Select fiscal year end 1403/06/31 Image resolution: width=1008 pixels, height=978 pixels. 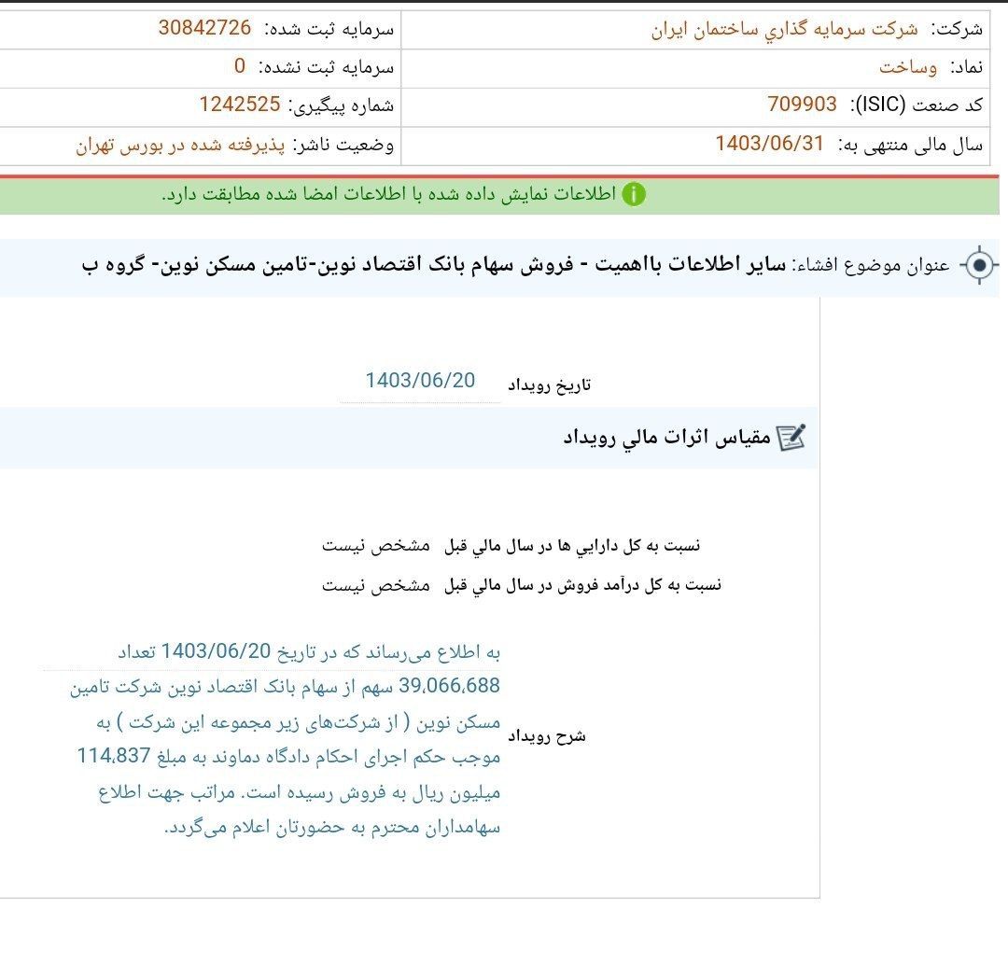pyautogui.click(x=769, y=144)
